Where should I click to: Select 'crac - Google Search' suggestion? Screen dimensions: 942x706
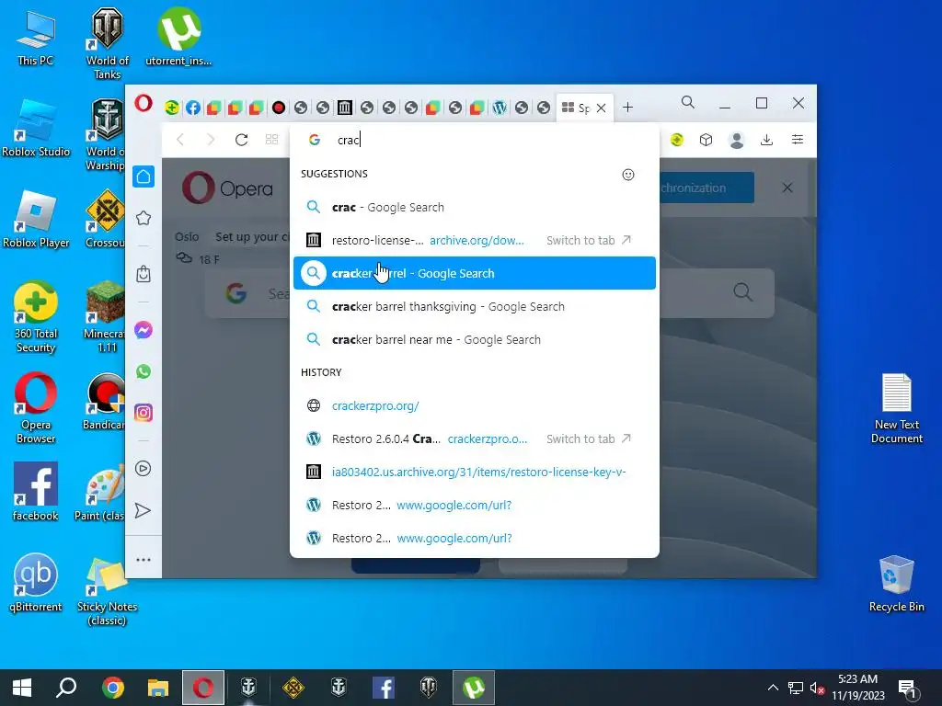[x=474, y=207]
